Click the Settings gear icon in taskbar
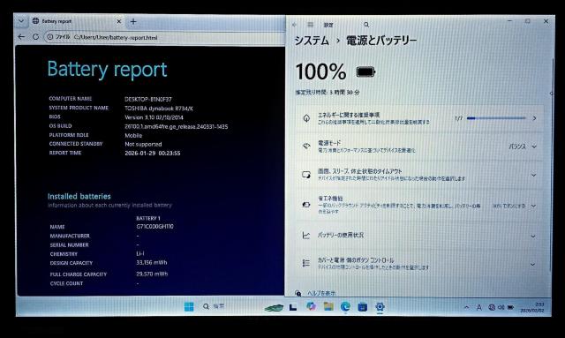This screenshot has height=338, width=565. (x=380, y=306)
